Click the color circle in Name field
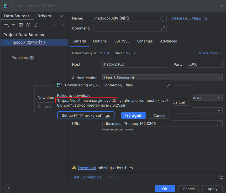This screenshot has height=193, width=226. [162, 18]
